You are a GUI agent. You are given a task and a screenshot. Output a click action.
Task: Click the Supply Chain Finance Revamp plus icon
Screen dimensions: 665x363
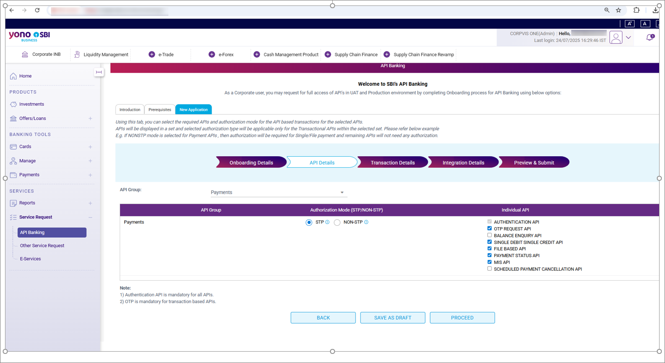click(x=387, y=55)
